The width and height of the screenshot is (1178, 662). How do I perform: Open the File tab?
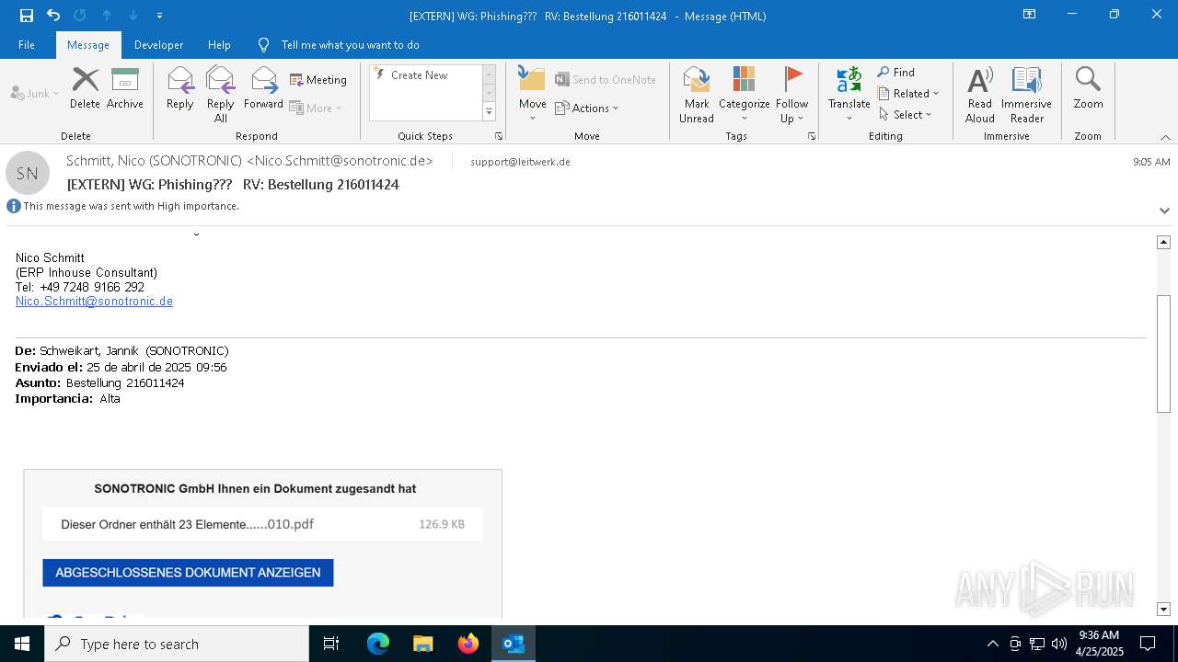pyautogui.click(x=27, y=44)
